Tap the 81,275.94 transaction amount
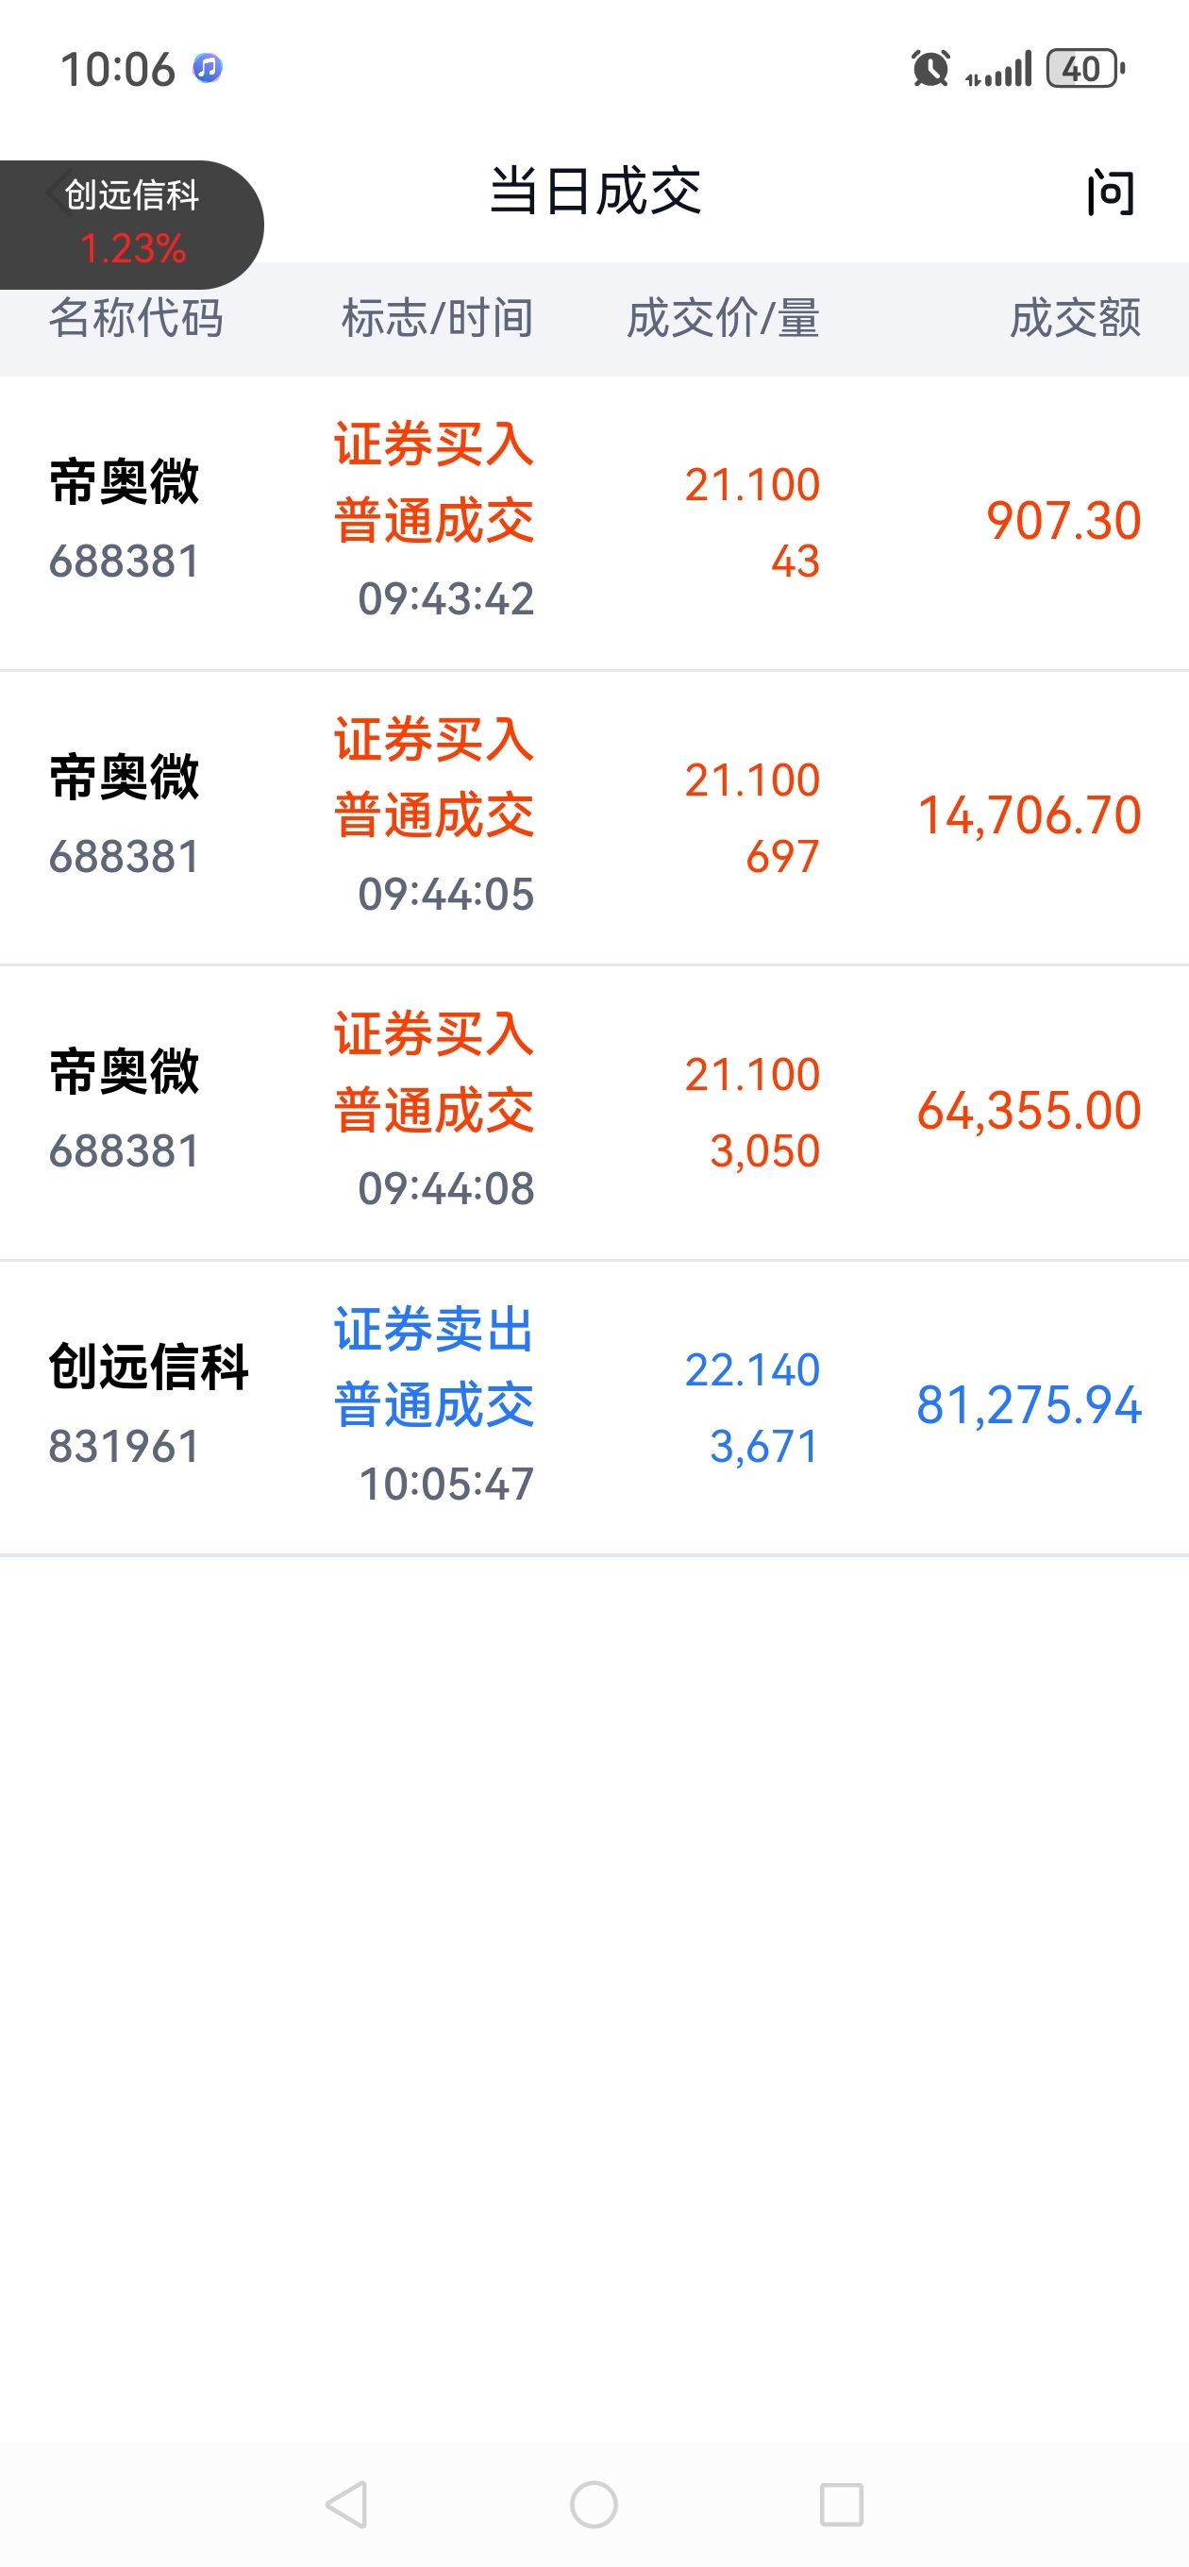Screen dimensions: 1189x2567 click(x=1029, y=1406)
